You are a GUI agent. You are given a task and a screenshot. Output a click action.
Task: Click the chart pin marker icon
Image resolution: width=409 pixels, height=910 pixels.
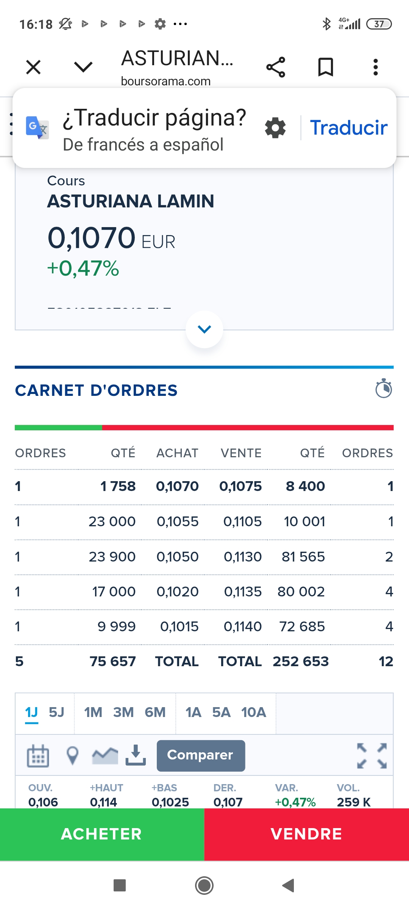point(72,756)
